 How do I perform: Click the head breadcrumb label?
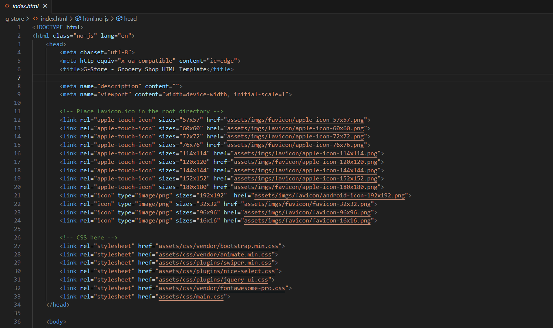[130, 18]
